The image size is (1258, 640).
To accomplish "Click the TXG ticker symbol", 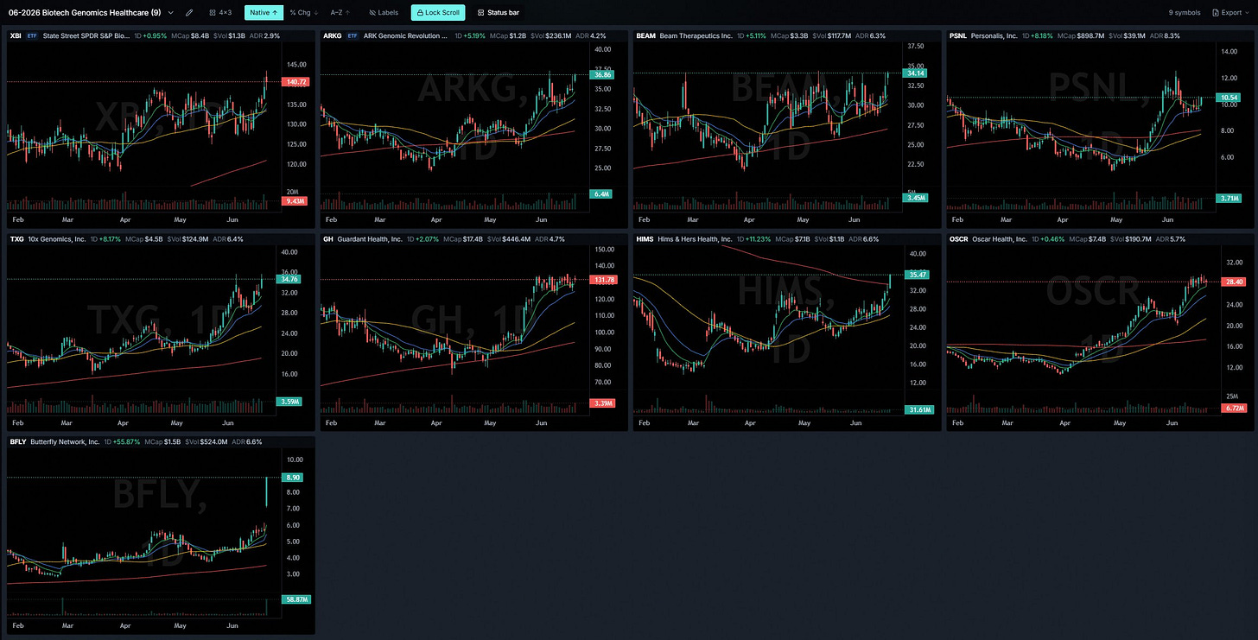I will (x=16, y=238).
